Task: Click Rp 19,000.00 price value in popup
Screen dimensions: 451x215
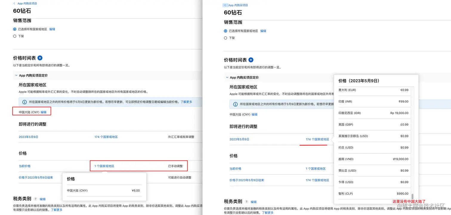Action: pyautogui.click(x=399, y=113)
